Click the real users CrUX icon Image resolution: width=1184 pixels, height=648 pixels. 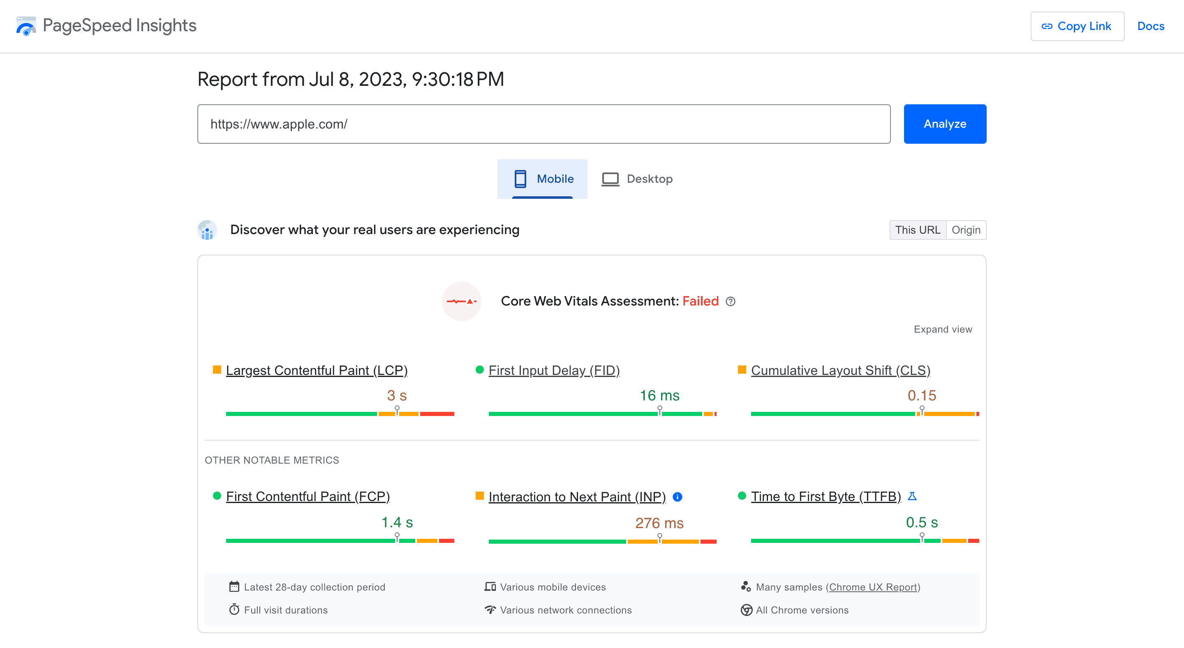tap(207, 230)
